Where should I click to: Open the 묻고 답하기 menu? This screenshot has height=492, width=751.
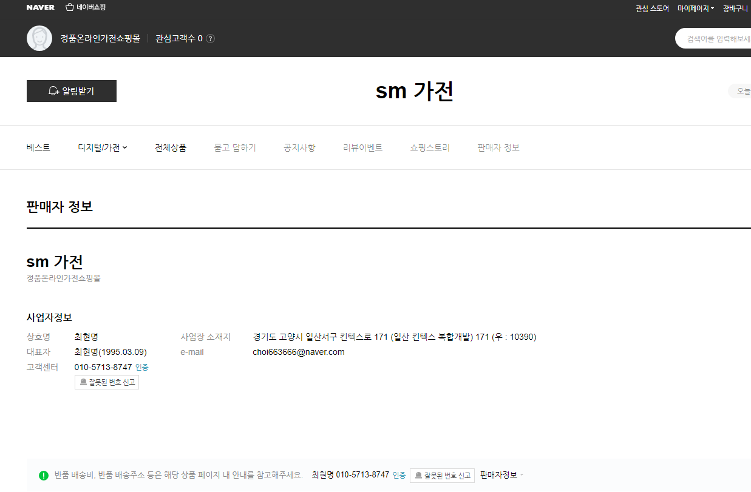click(x=235, y=147)
